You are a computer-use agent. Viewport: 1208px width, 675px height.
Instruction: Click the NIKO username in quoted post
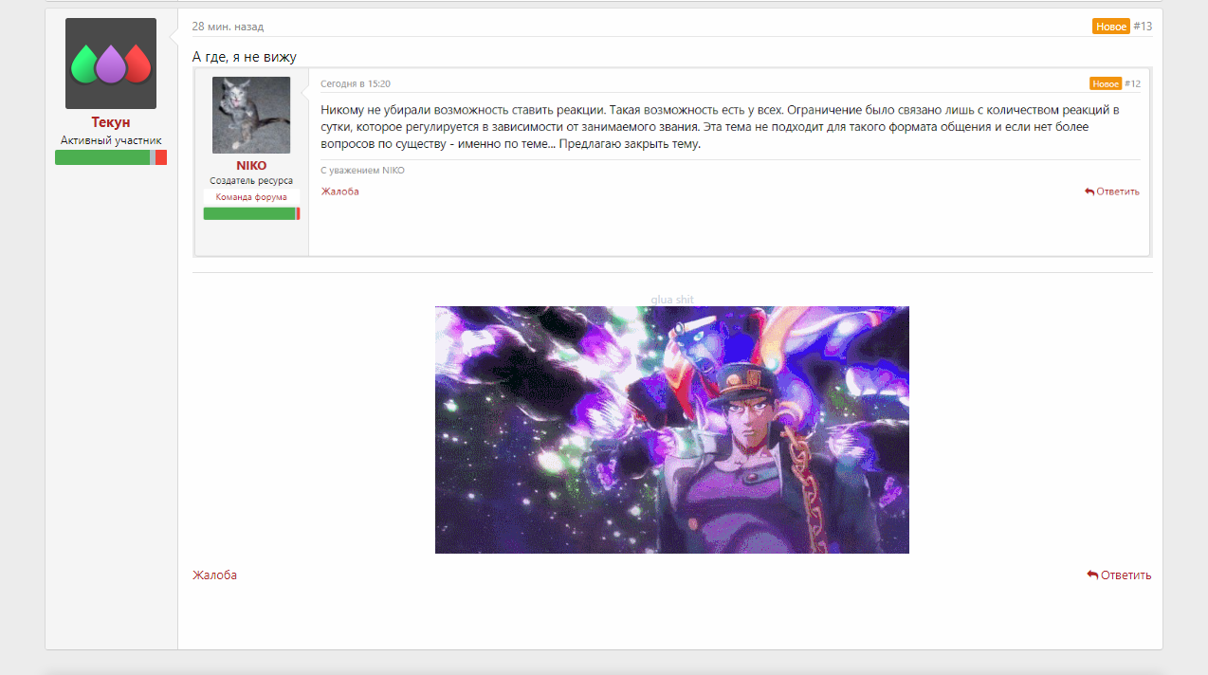(x=251, y=166)
